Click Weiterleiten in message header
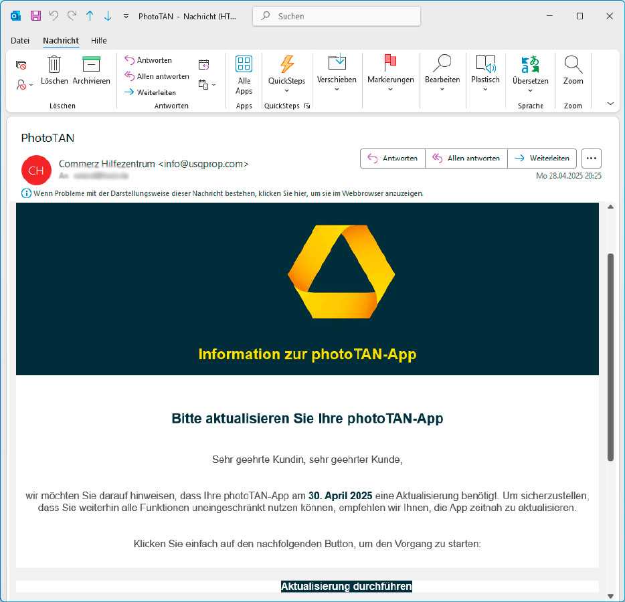Viewport: 625px width, 602px height. pos(542,158)
